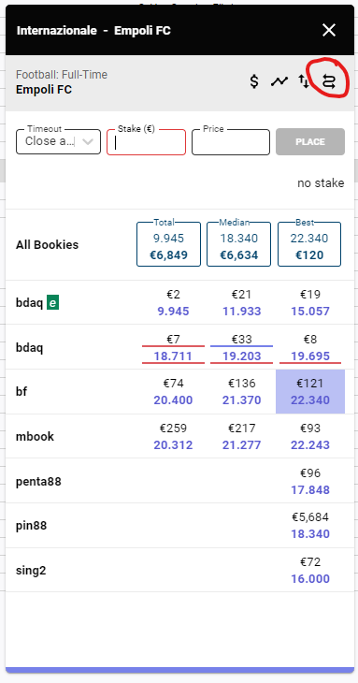The image size is (358, 683).
Task: Click the Timeout dropdown chevron arrow
Action: pos(88,141)
